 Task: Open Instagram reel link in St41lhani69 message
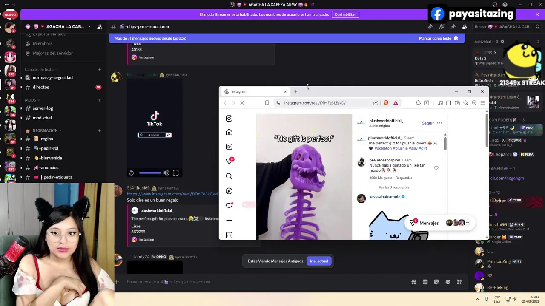coord(173,194)
